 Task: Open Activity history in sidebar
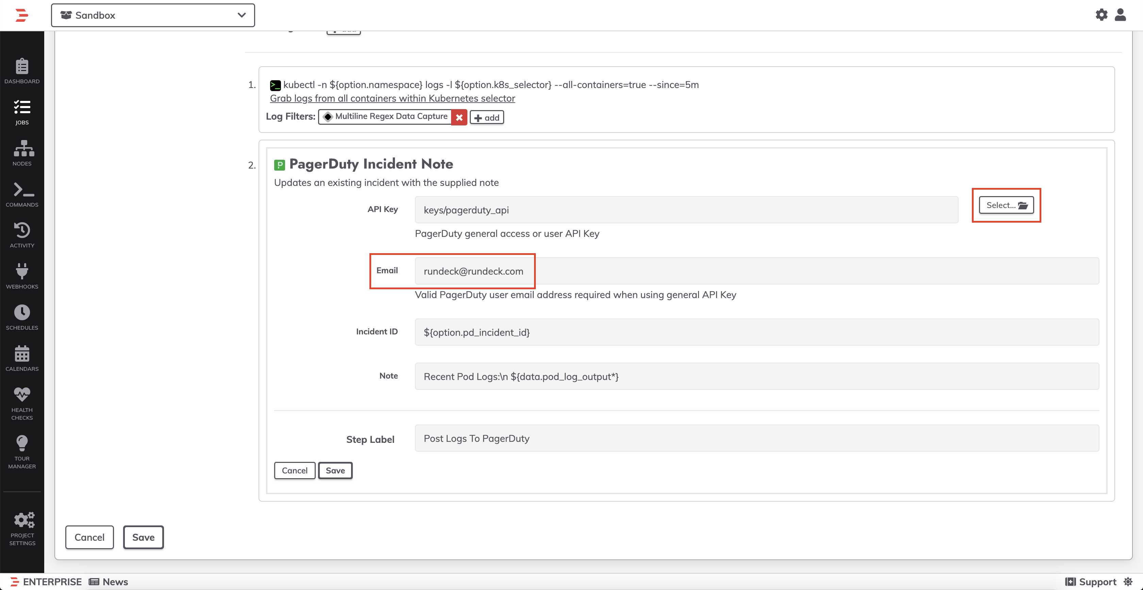coord(22,236)
